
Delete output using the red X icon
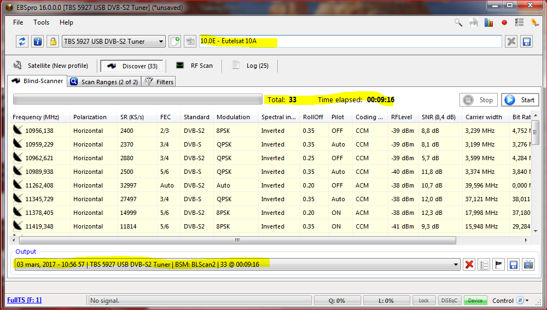coord(469,265)
